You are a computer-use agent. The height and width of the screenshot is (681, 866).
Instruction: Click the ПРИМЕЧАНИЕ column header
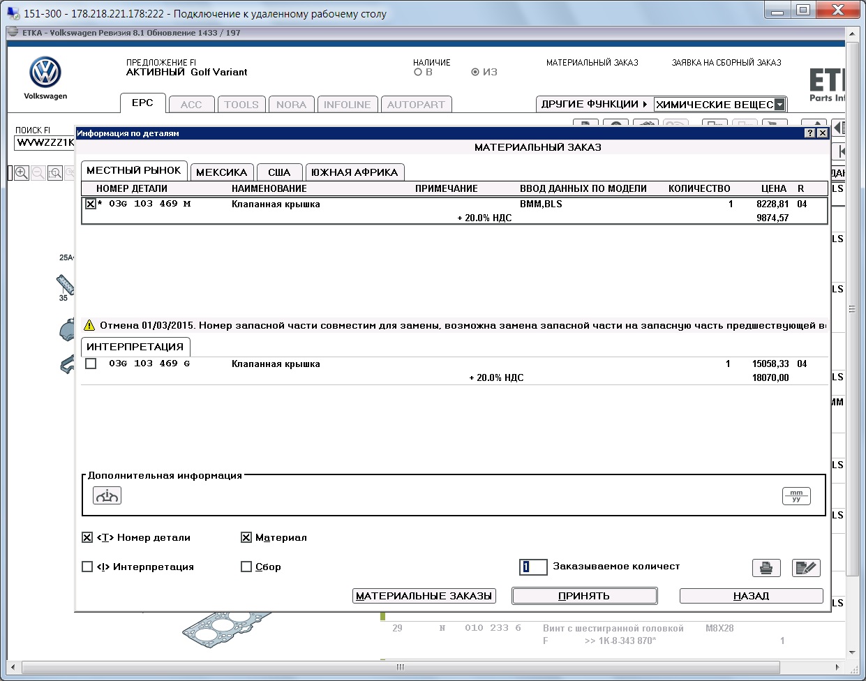447,188
